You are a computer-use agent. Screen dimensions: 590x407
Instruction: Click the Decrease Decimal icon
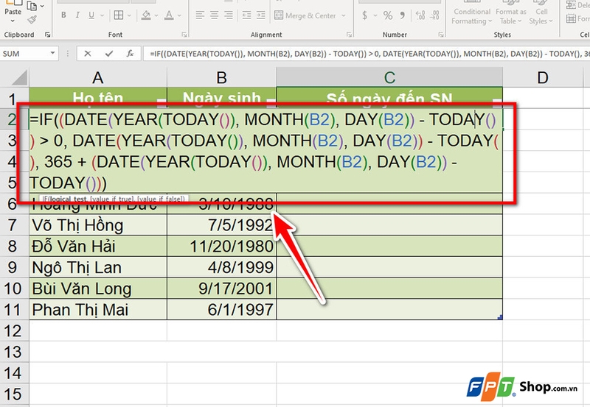pyautogui.click(x=434, y=15)
